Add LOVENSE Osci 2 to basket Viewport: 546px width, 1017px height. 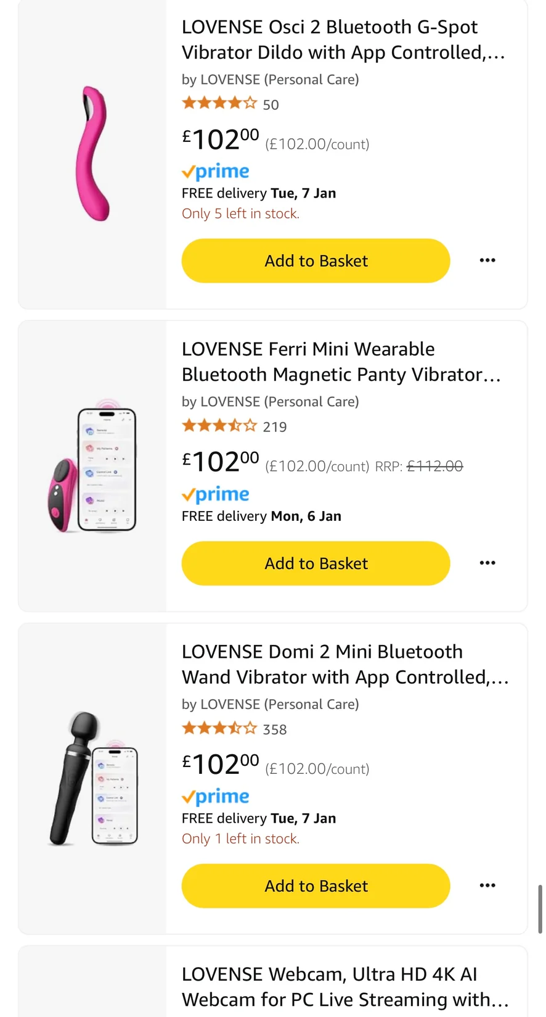316,261
